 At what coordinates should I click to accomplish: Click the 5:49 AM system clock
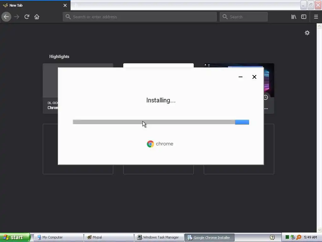310,237
